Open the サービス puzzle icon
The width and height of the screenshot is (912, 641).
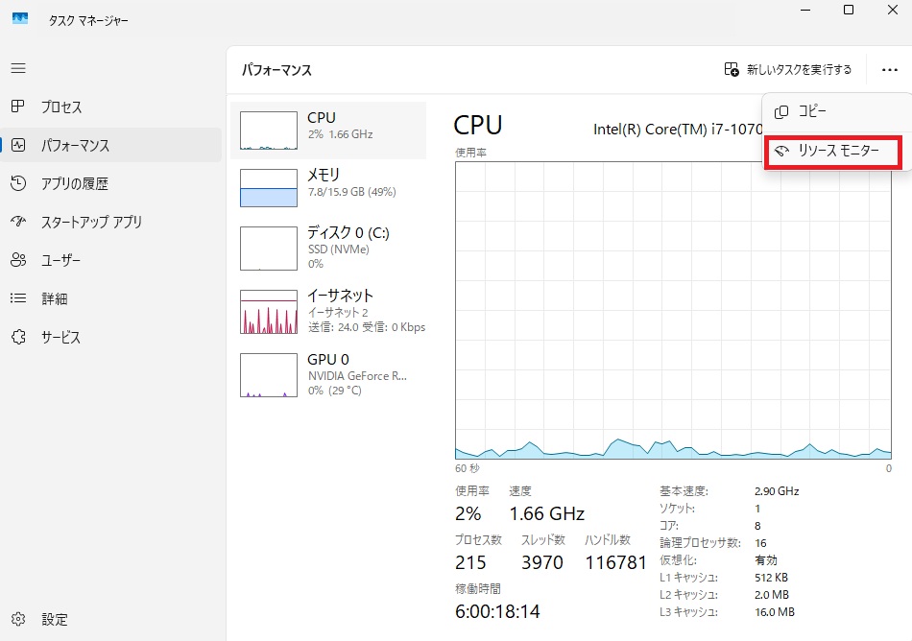pos(18,337)
